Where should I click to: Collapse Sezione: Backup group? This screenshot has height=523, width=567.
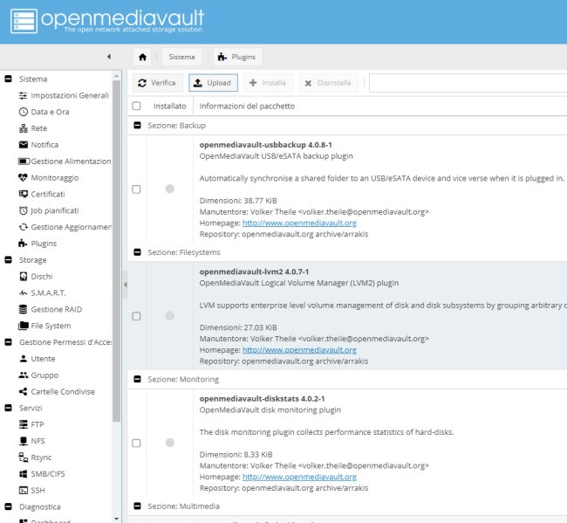coord(138,125)
